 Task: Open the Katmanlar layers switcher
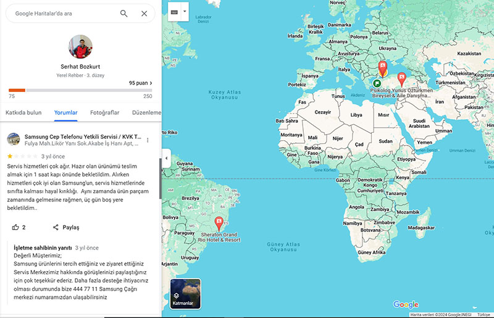tap(185, 294)
